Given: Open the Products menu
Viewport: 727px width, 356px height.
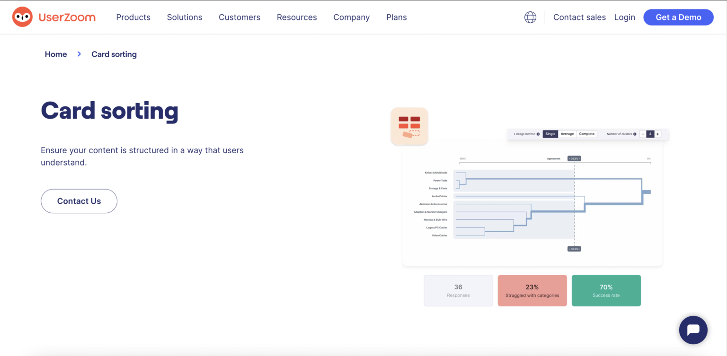Looking at the screenshot, I should (133, 17).
